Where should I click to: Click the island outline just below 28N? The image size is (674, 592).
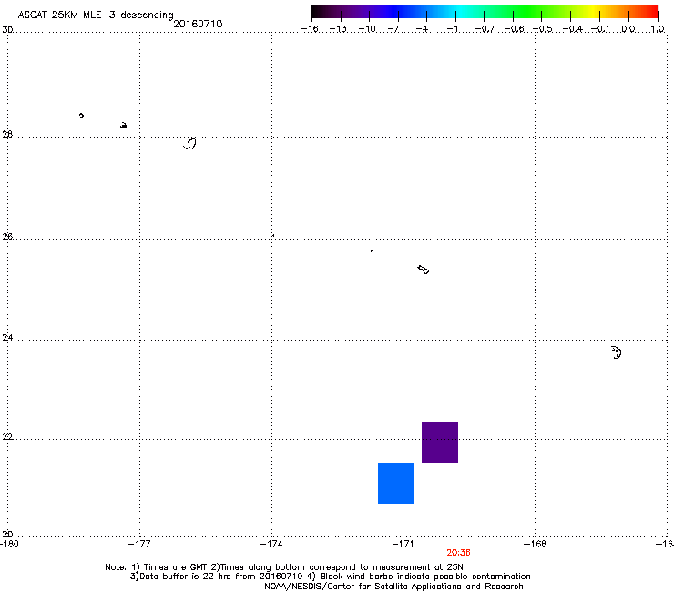190,144
